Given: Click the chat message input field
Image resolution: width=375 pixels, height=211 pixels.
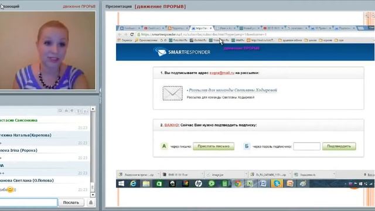Looking at the screenshot, I should [28, 202].
